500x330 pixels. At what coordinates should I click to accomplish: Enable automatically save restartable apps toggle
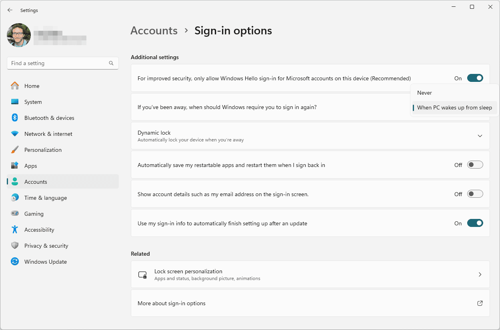[475, 165]
